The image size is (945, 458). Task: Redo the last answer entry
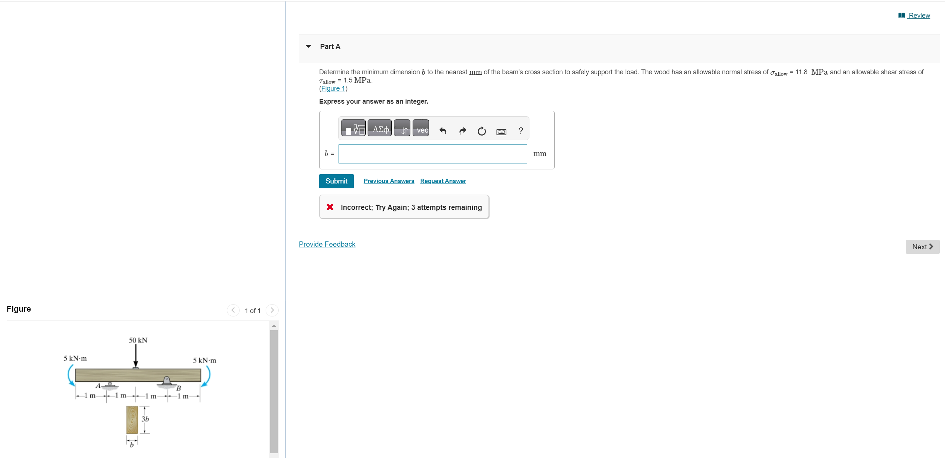pos(462,131)
